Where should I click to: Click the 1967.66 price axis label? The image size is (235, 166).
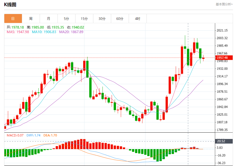(222, 54)
